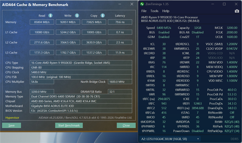Click Speed value 6400 MT/s in ZenTimings
This screenshot has height=143, width=242.
[164, 28]
